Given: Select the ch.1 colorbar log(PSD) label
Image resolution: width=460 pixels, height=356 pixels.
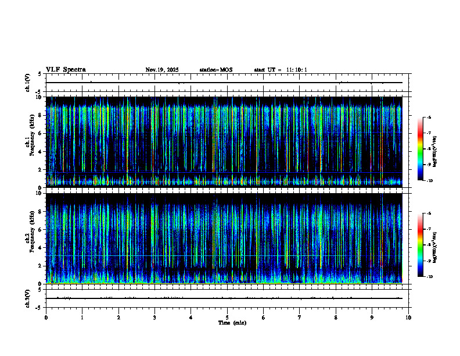Looking at the screenshot, I should [x=435, y=152].
